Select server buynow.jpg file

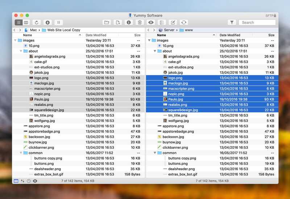point(212,142)
